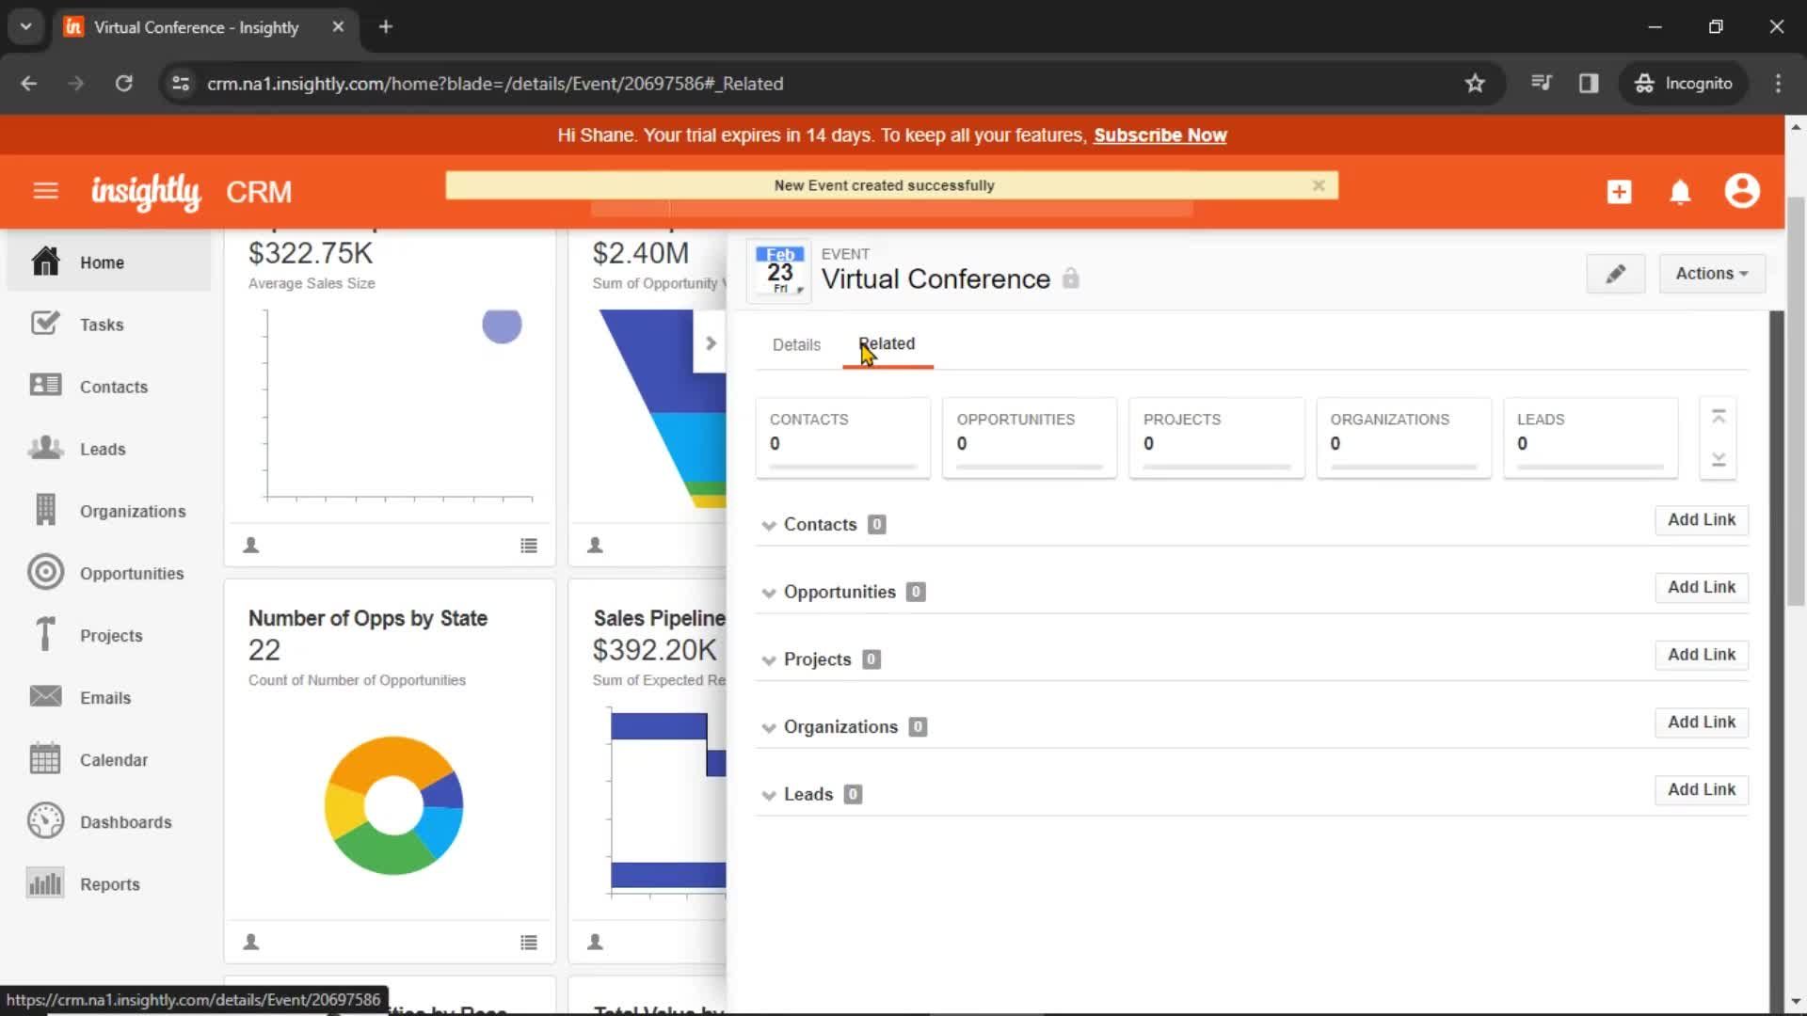Click Add Link for Contacts
This screenshot has height=1016, width=1807.
pos(1702,520)
